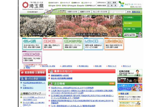Viewport: 161px width, 107px height.
Task: Switch language to English
Action: (x=52, y=6)
